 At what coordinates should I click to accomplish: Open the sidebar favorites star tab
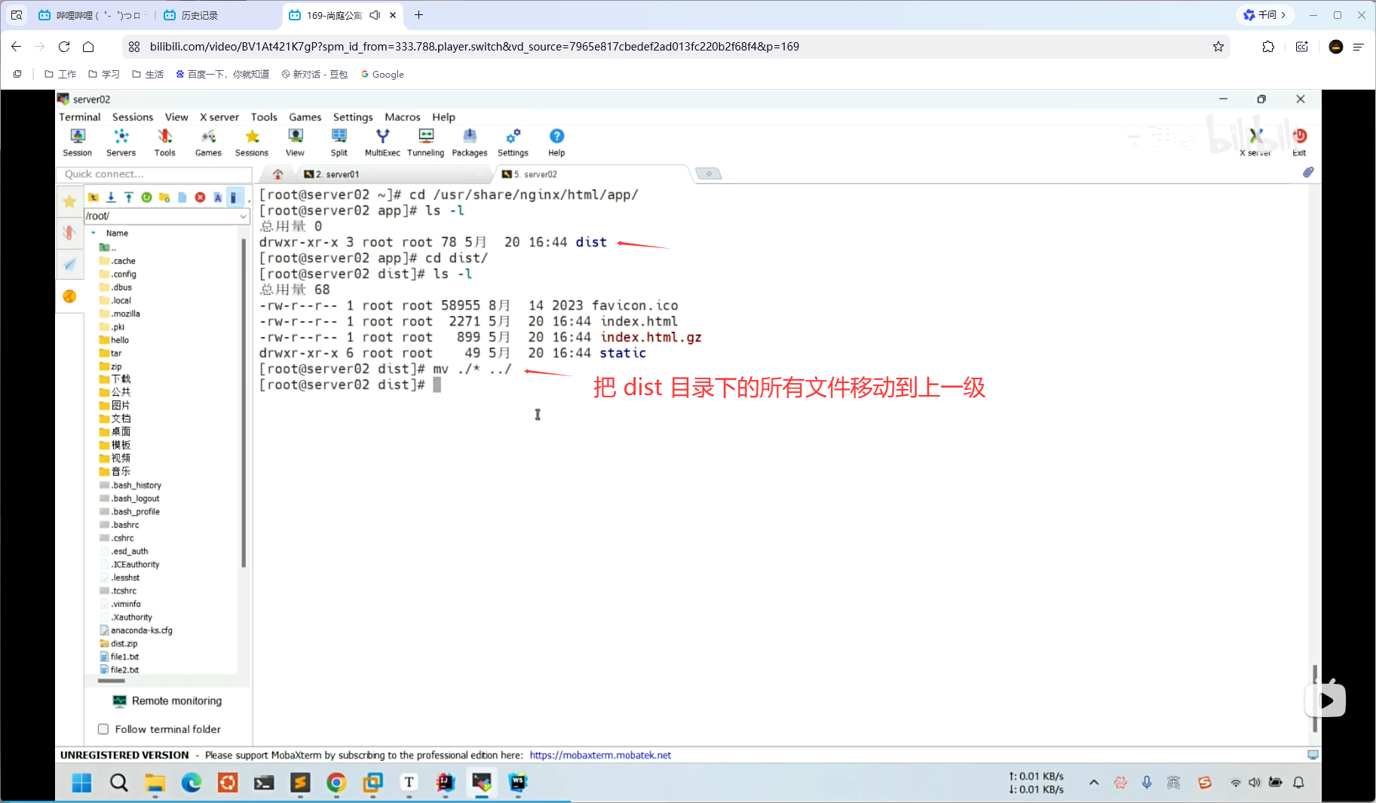coord(69,201)
